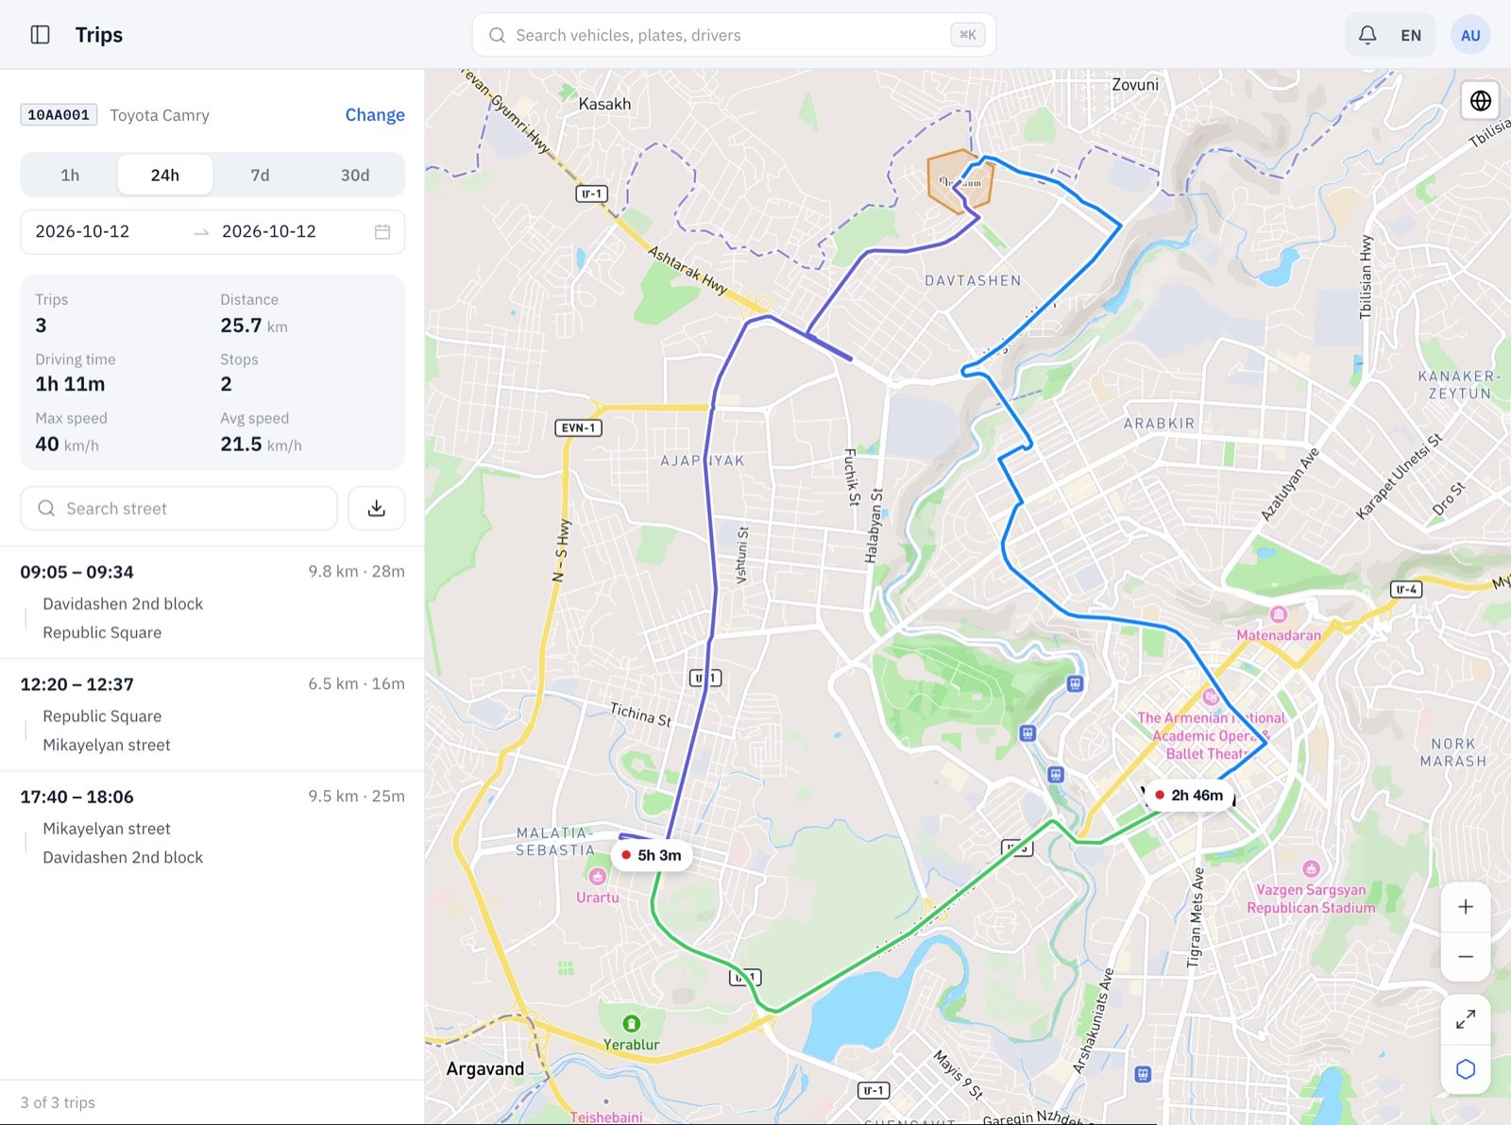The image size is (1511, 1125).
Task: Expand the map to fullscreen
Action: click(1466, 1019)
